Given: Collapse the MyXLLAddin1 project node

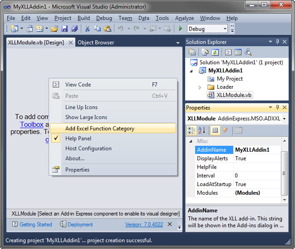Looking at the screenshot, I should pyautogui.click(x=191, y=71).
